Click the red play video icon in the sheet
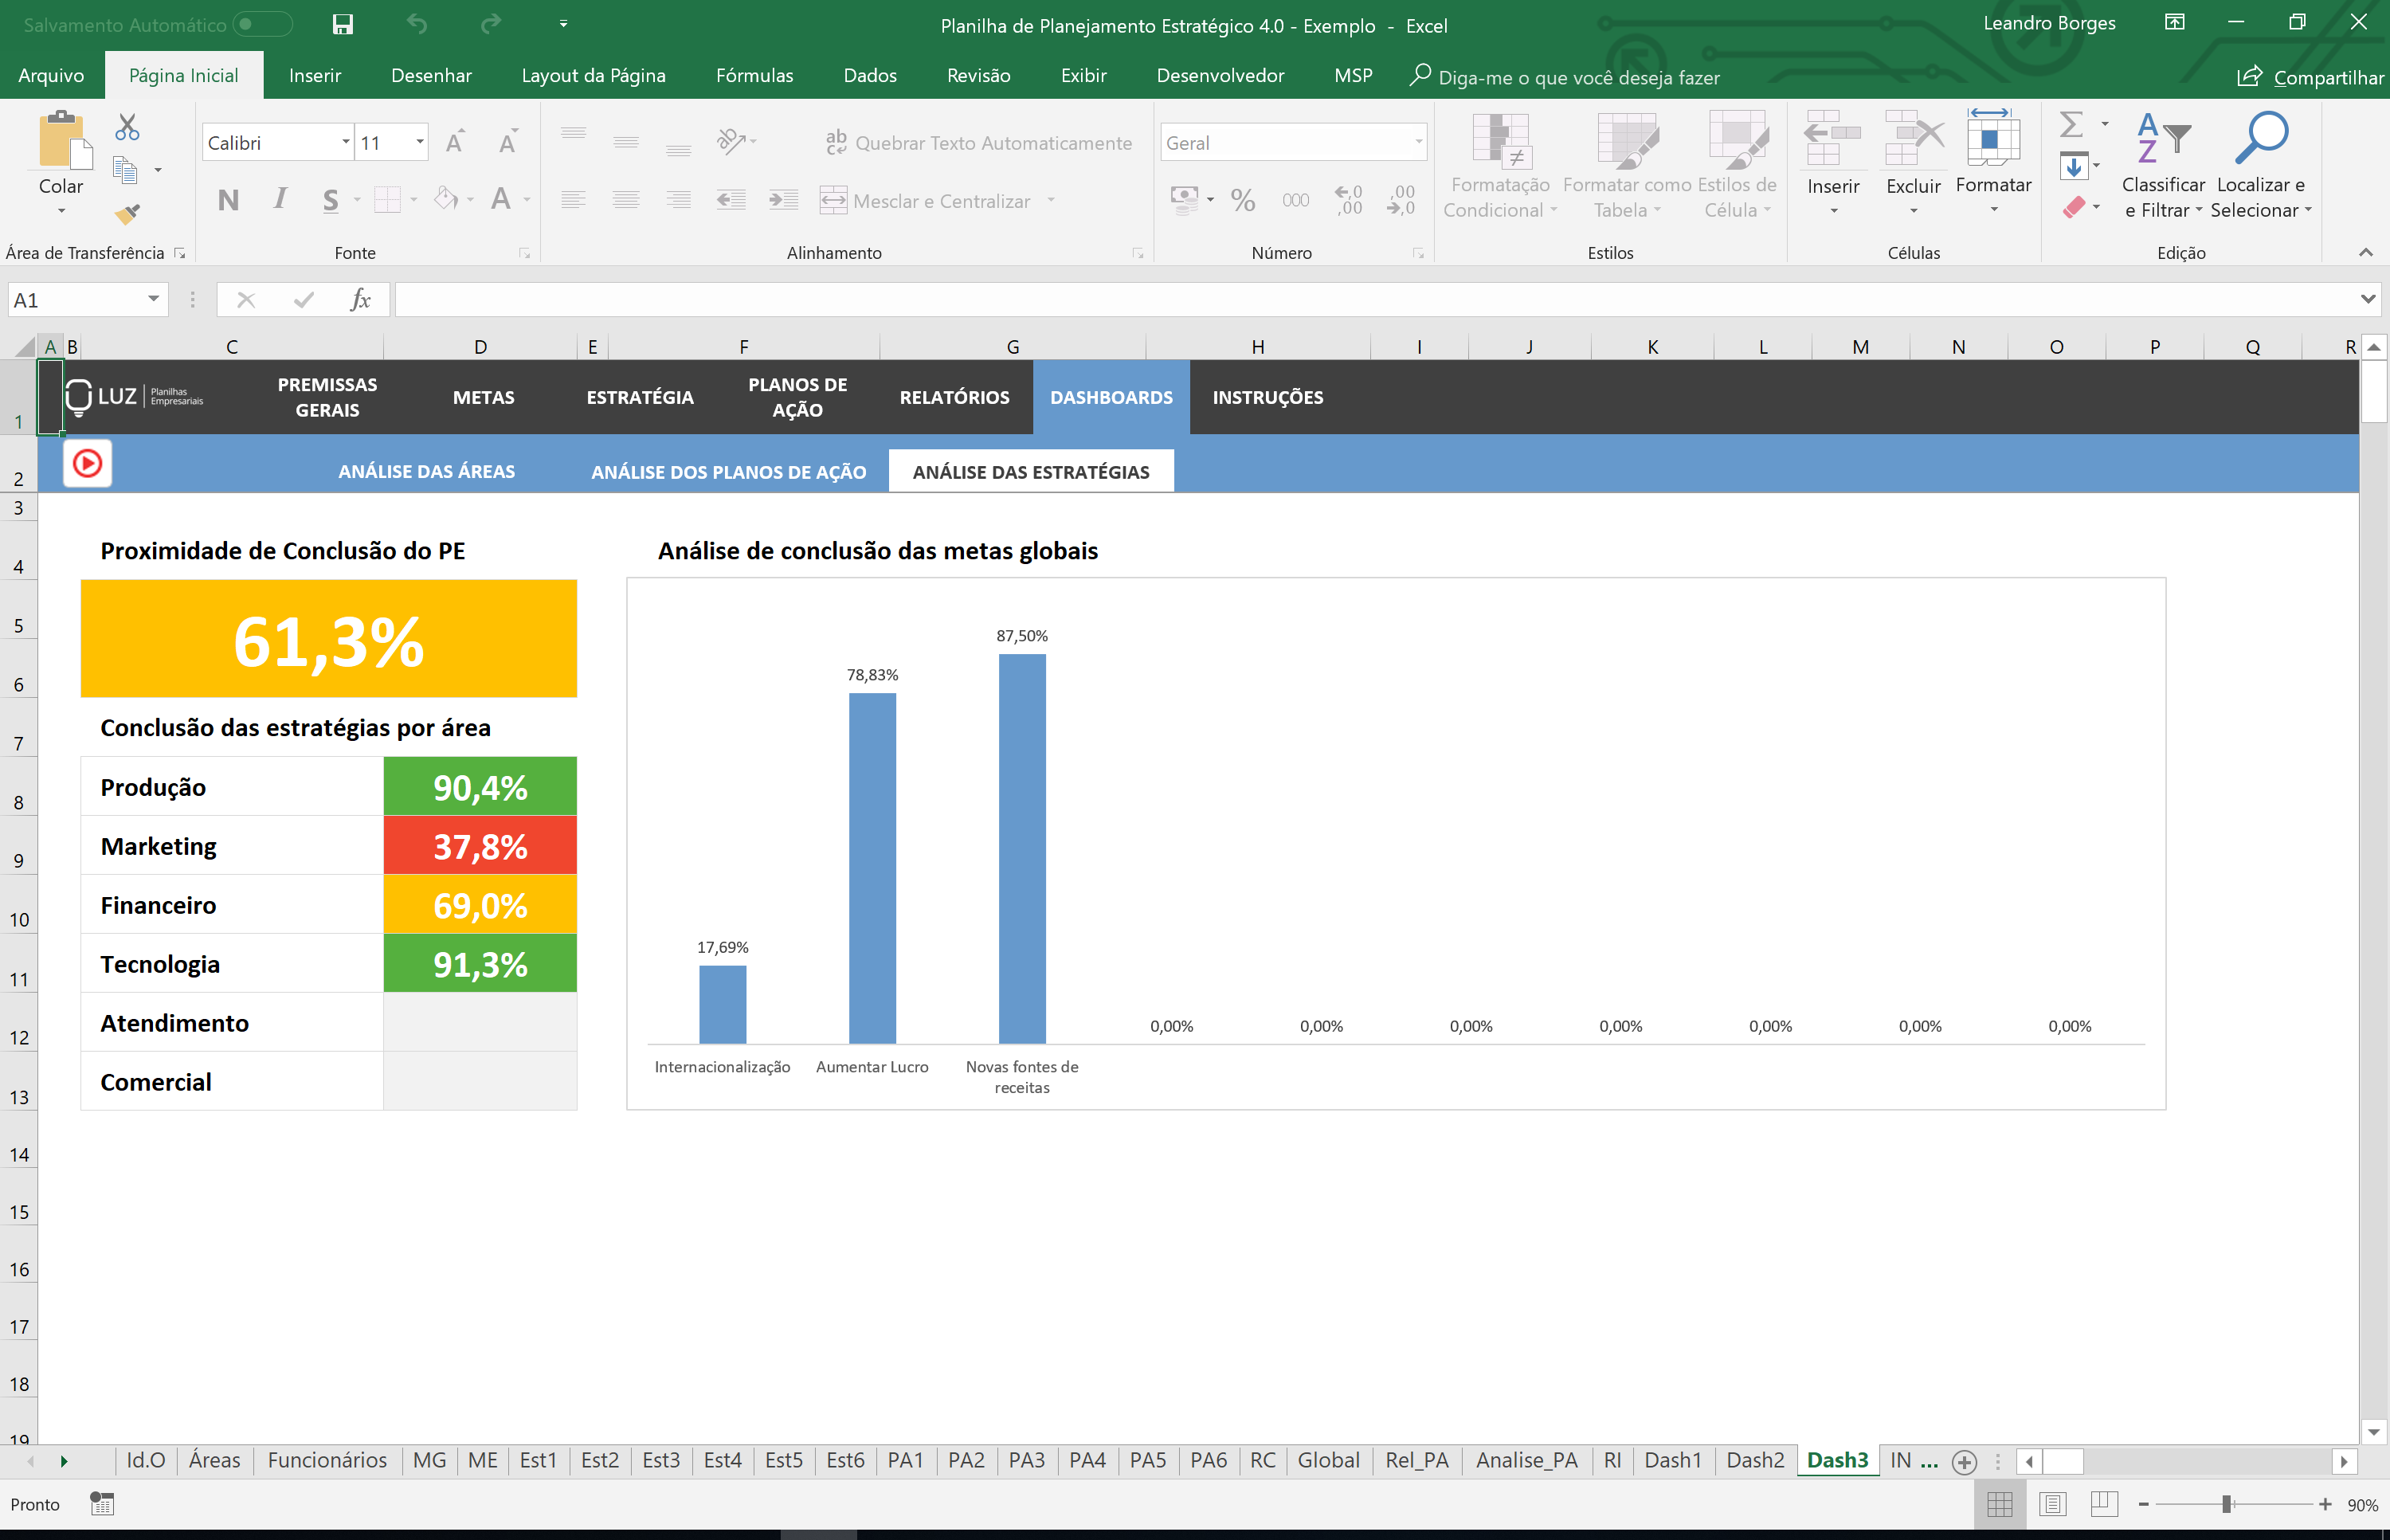 pyautogui.click(x=87, y=463)
